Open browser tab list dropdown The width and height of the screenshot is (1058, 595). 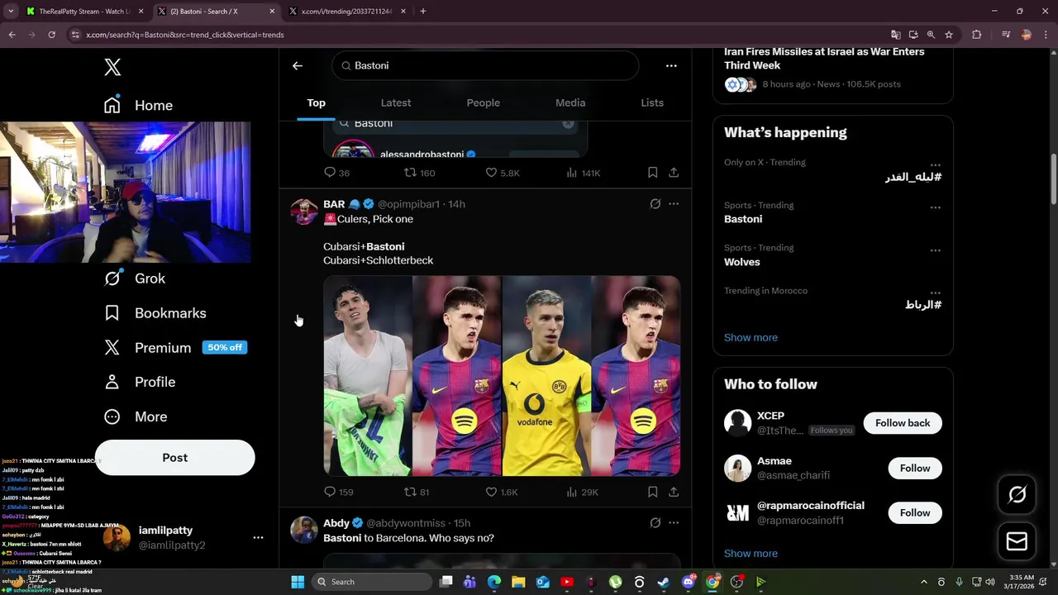pyautogui.click(x=11, y=12)
